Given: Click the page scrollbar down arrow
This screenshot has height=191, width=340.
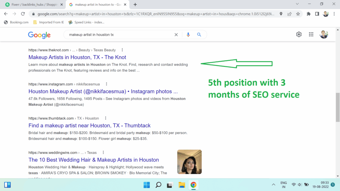Looking at the screenshot, I should coord(338,176).
